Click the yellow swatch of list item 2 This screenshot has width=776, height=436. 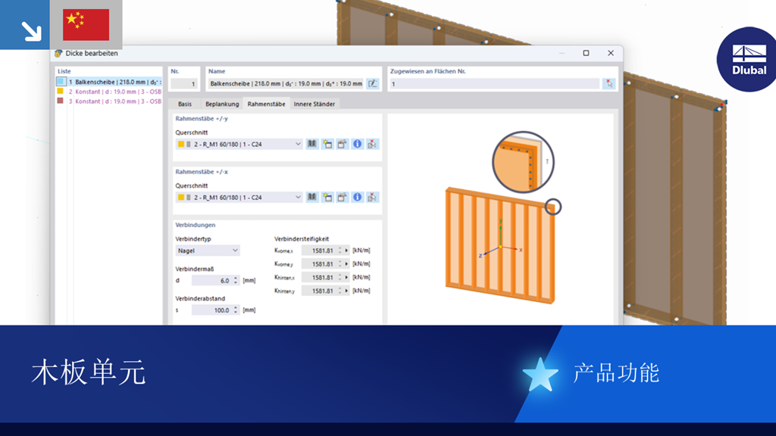[x=61, y=92]
